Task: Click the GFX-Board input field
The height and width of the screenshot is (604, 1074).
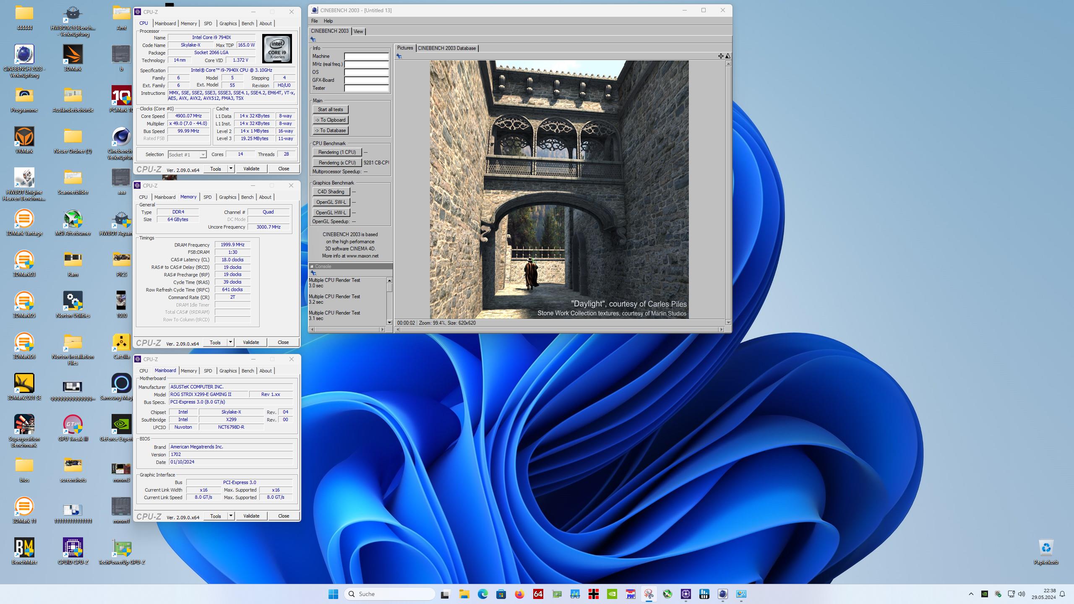Action: [x=366, y=80]
